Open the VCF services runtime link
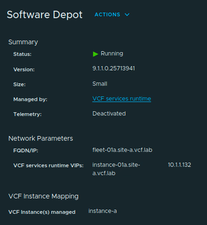Viewport: 207px width, 225px height. tap(122, 99)
